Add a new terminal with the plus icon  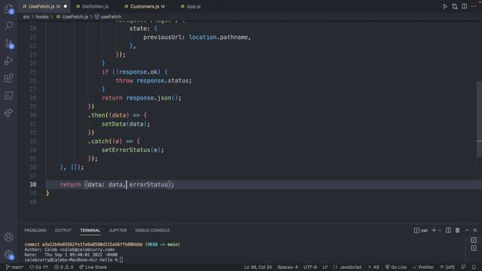tap(434, 230)
